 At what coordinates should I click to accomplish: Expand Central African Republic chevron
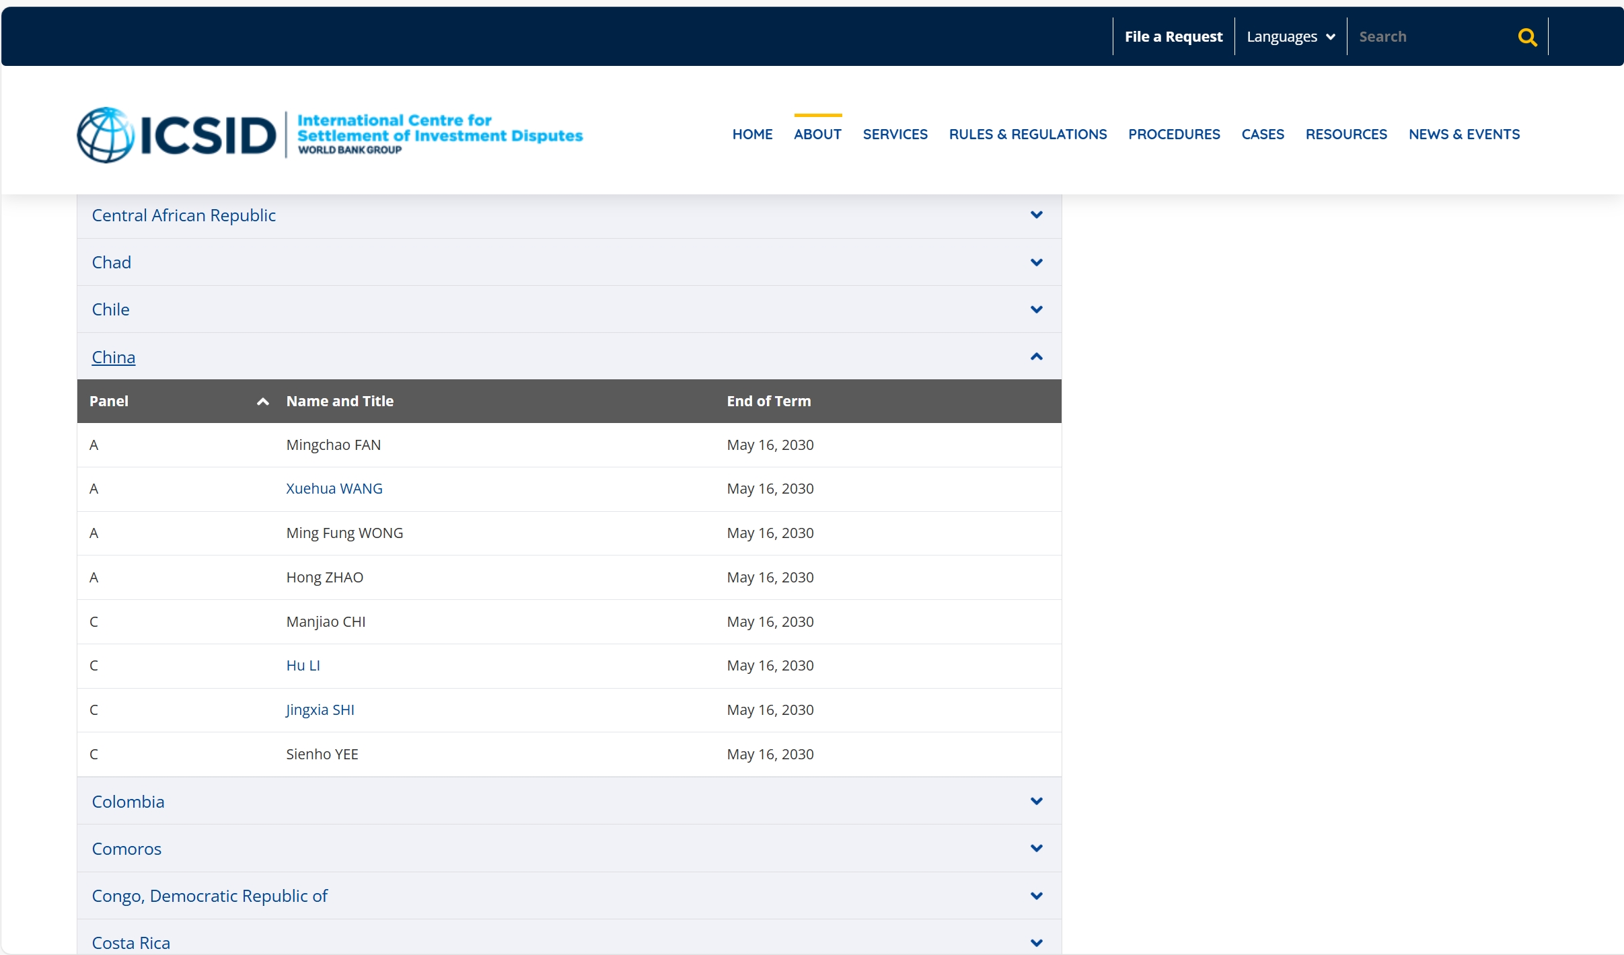pyautogui.click(x=1036, y=215)
